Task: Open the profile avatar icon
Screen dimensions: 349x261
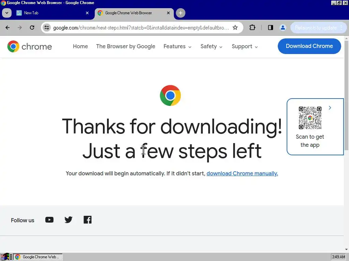Action: 283,28
